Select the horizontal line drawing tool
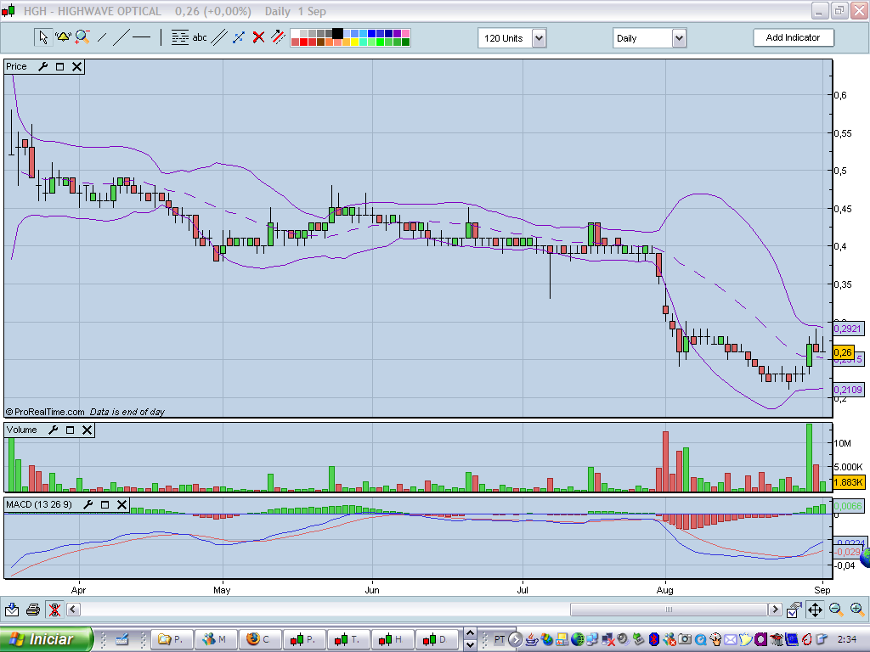This screenshot has height=652, width=870. (x=141, y=37)
